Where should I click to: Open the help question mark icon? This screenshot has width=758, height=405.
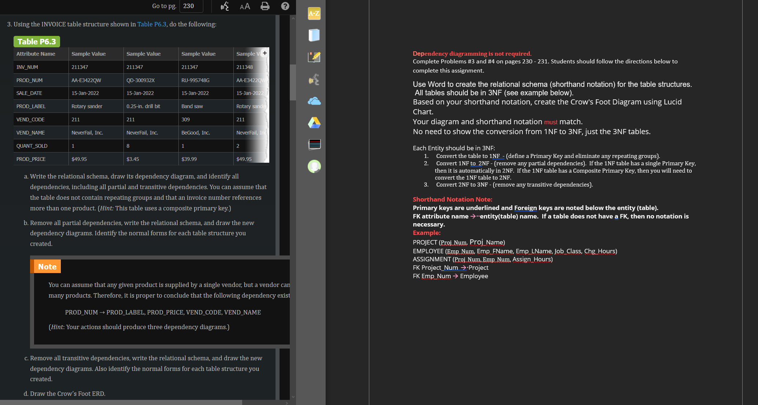click(x=285, y=6)
